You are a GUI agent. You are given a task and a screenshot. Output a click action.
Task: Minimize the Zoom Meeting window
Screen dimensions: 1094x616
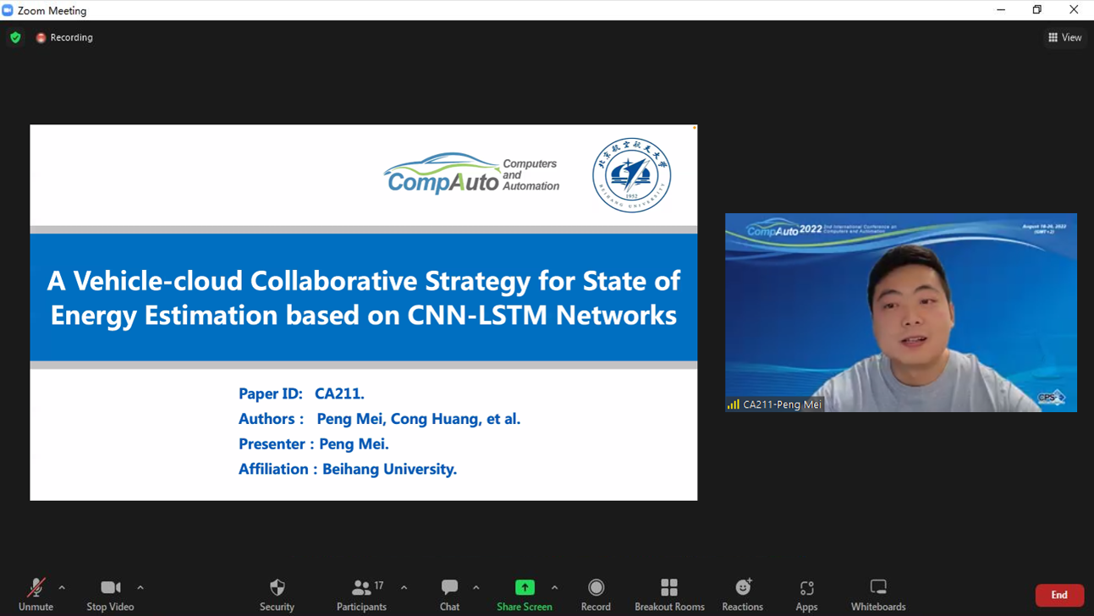coord(1001,10)
